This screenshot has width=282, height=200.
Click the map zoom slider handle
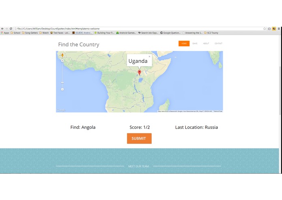coord(62,83)
